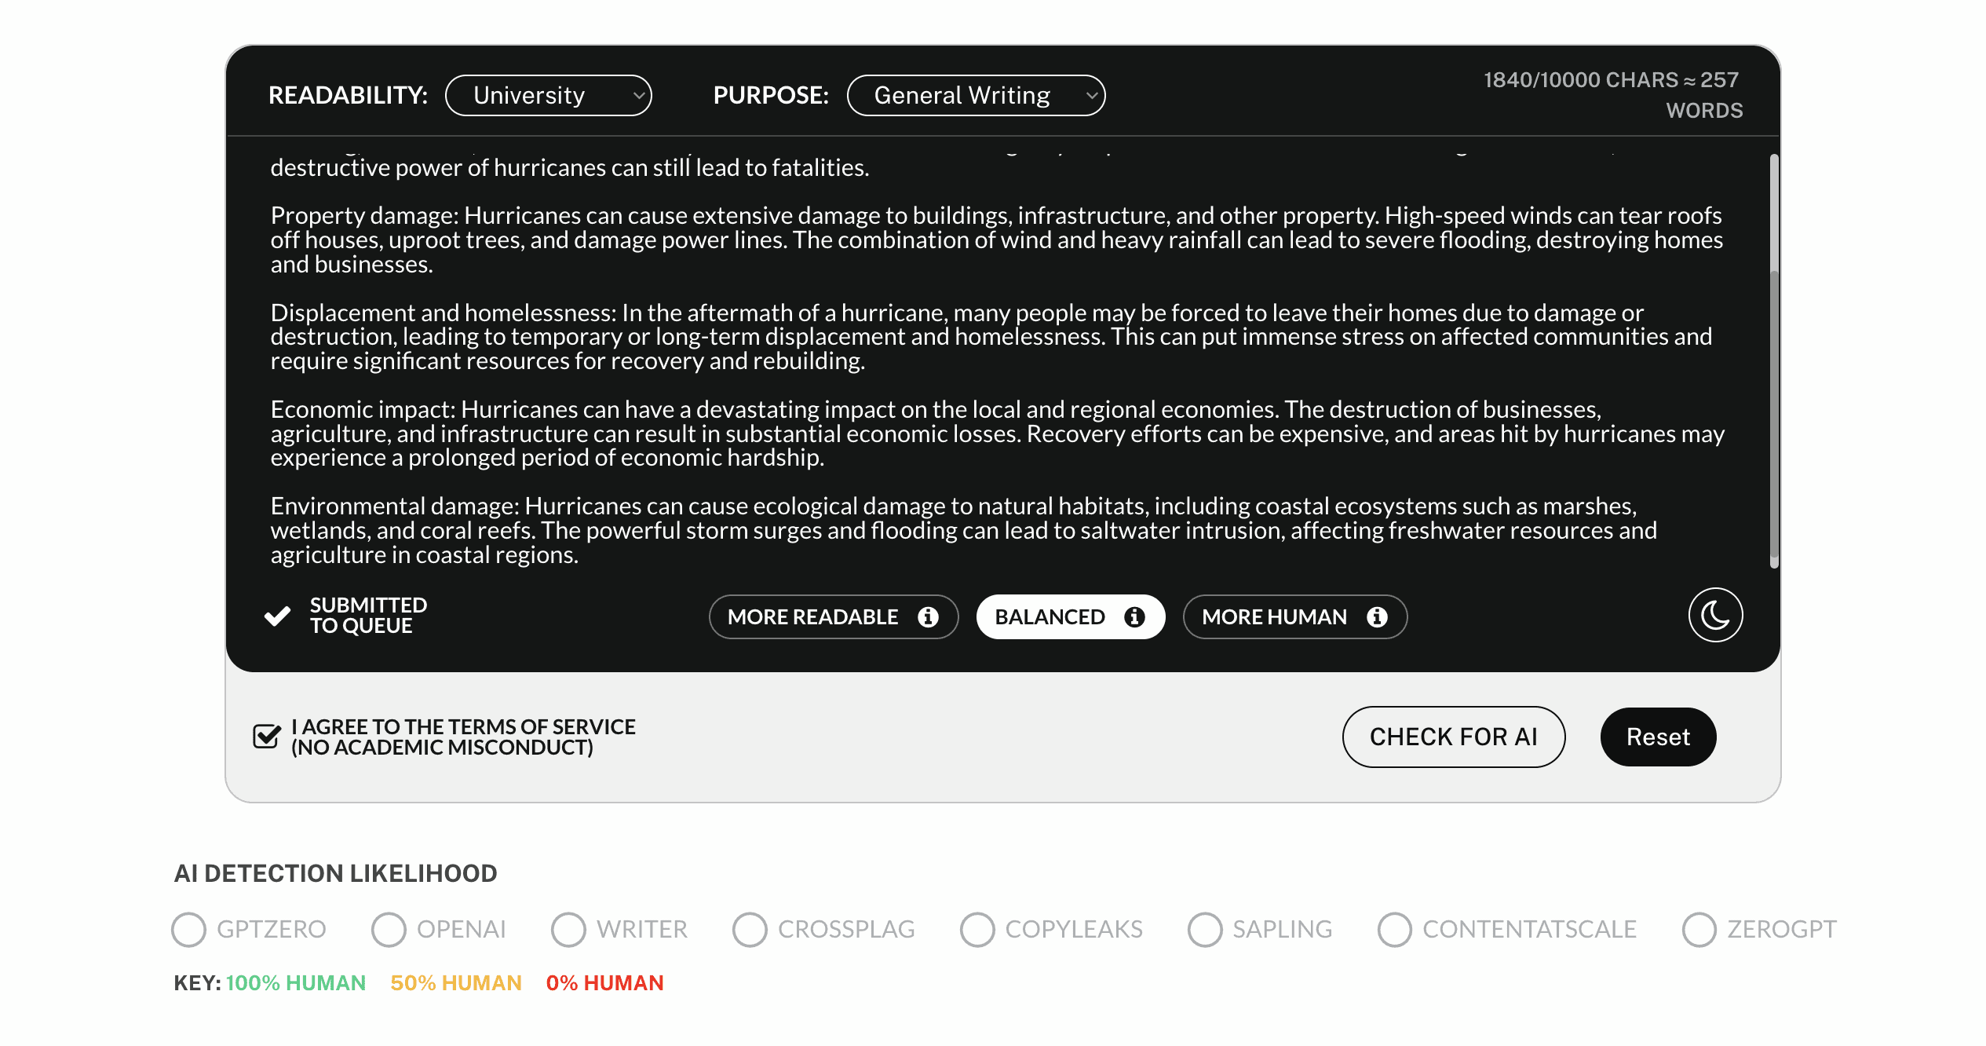Enable the terms of service checkbox

coord(269,737)
